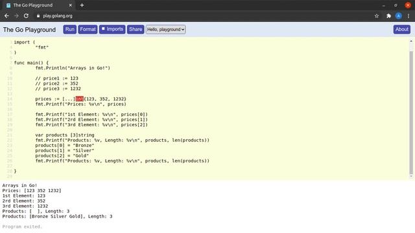This screenshot has height=233, width=415.
Task: Restore the browser window size
Action: [396, 5]
